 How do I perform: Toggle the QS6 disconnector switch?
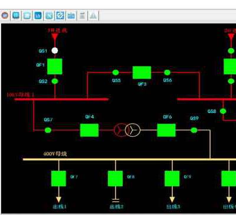[167, 72]
